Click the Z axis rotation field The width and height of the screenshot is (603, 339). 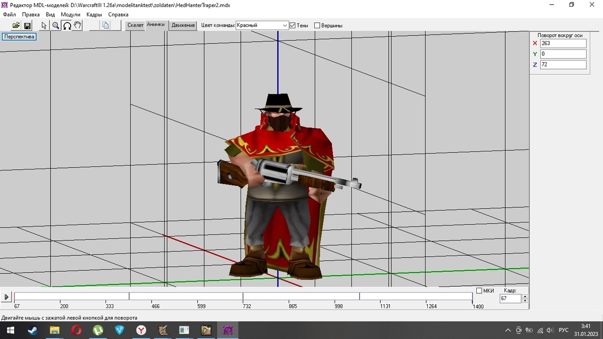click(563, 65)
